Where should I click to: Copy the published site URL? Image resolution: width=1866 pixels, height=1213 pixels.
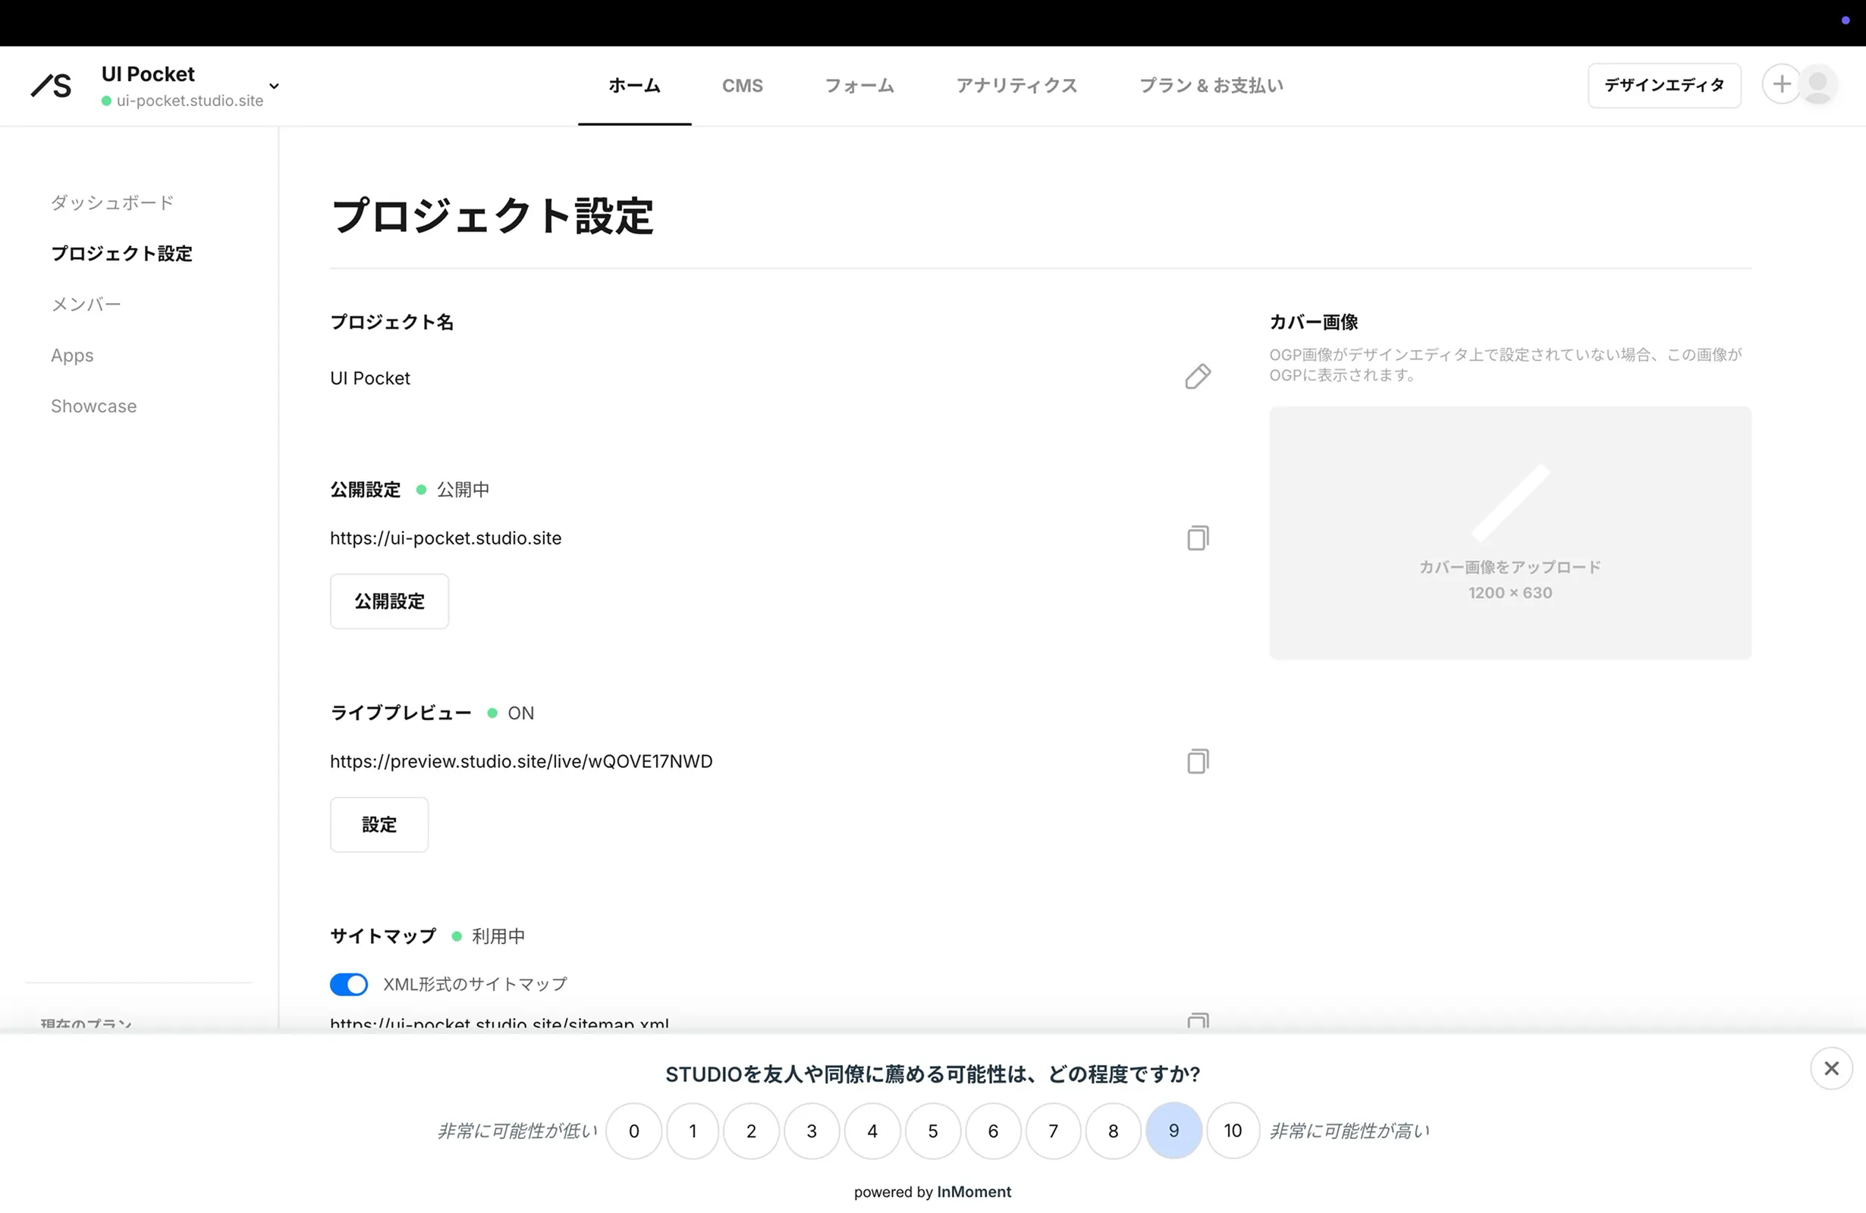pos(1197,538)
